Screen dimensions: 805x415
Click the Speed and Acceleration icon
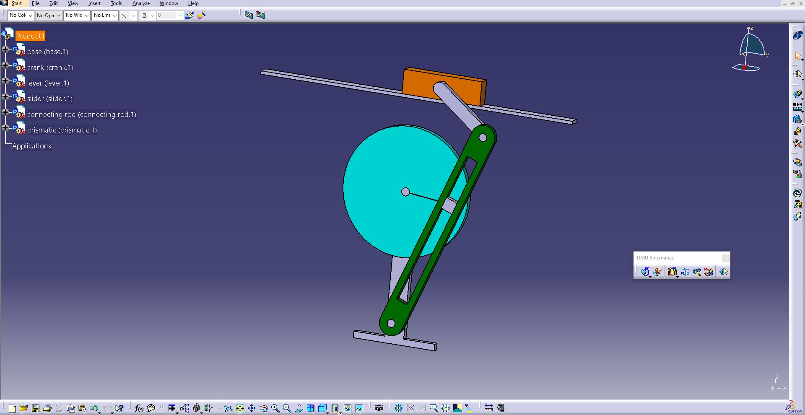coord(709,272)
